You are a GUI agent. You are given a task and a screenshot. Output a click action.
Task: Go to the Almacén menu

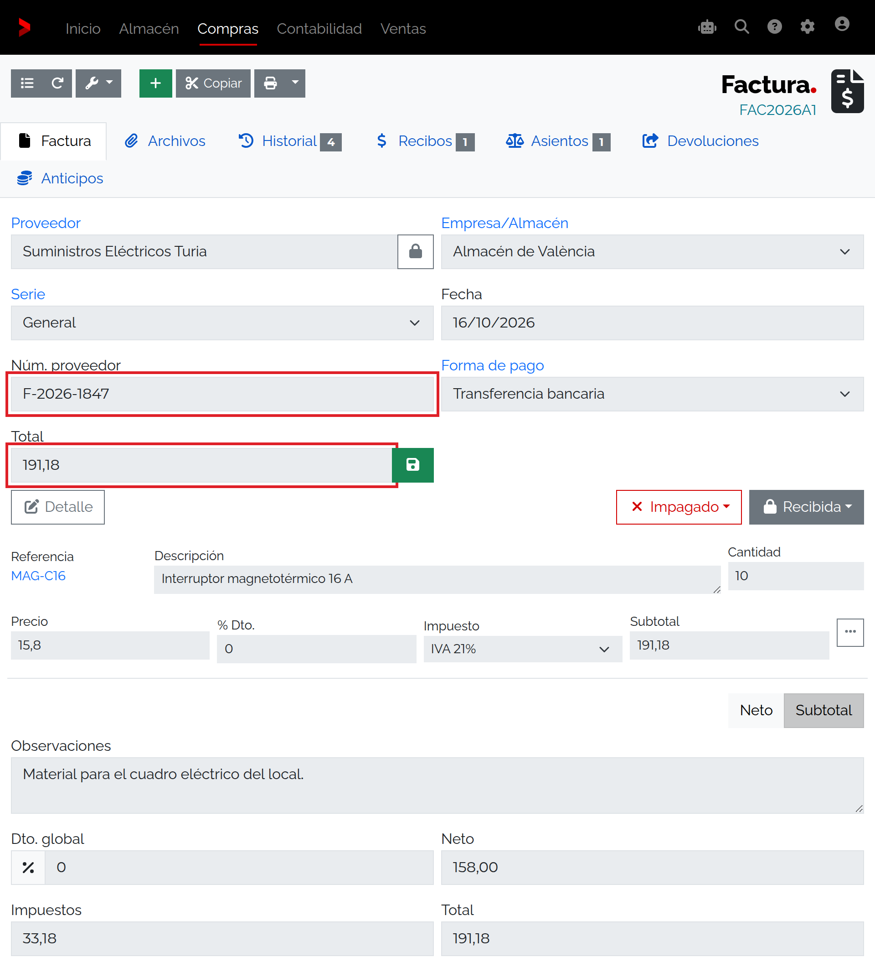coord(149,28)
